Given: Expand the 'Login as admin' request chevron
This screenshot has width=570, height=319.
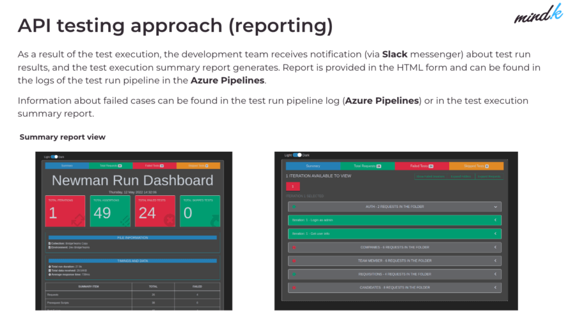Looking at the screenshot, I should [495, 220].
